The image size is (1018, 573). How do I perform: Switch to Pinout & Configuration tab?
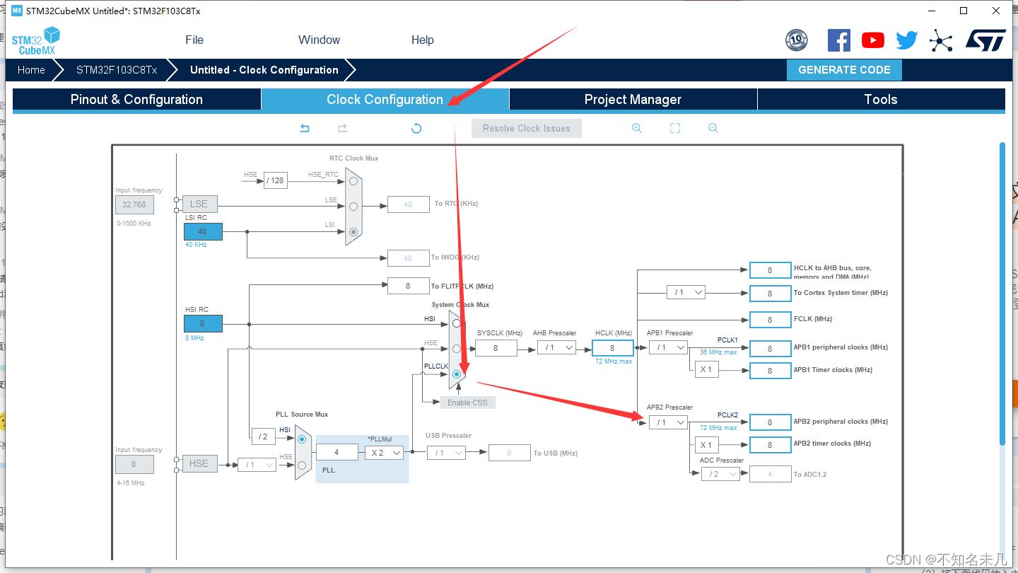coord(136,100)
